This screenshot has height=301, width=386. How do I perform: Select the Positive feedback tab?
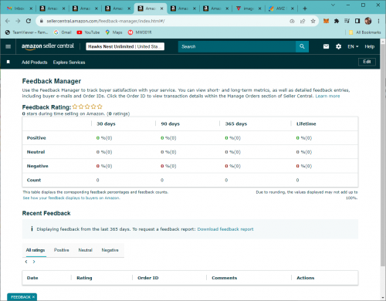coord(62,250)
